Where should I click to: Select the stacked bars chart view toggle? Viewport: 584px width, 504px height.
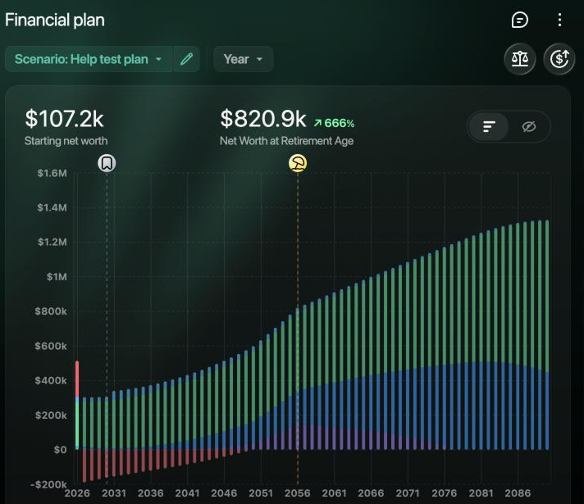pos(489,126)
